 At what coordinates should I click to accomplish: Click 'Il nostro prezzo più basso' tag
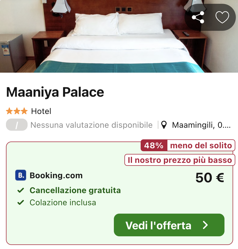[180, 160]
